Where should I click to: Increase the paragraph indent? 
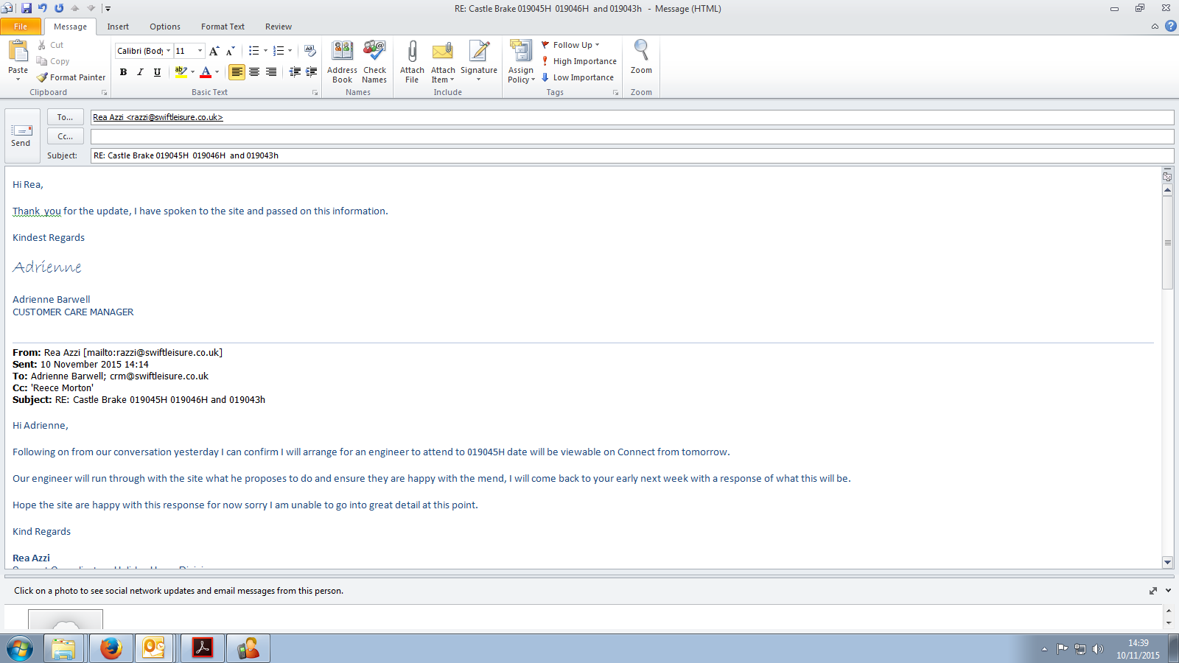[x=312, y=71]
